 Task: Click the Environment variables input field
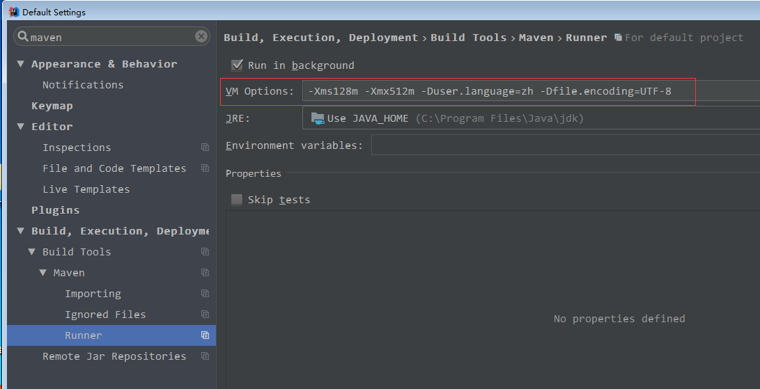click(x=566, y=145)
